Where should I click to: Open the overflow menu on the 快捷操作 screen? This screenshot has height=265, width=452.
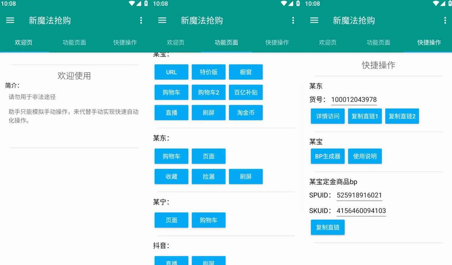pyautogui.click(x=445, y=20)
